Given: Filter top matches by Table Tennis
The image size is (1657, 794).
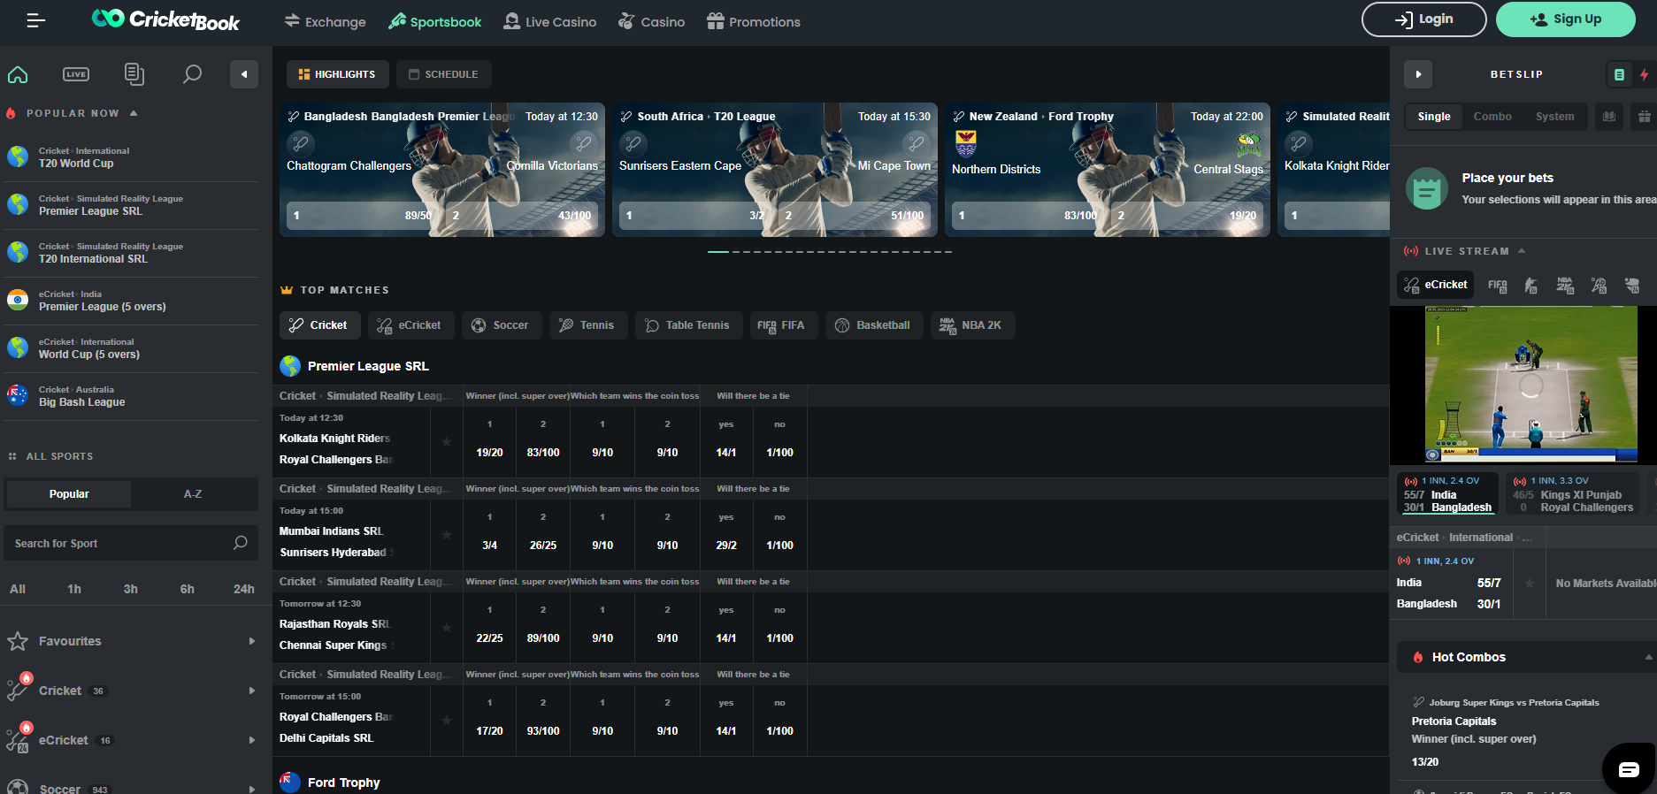Looking at the screenshot, I should pos(688,325).
